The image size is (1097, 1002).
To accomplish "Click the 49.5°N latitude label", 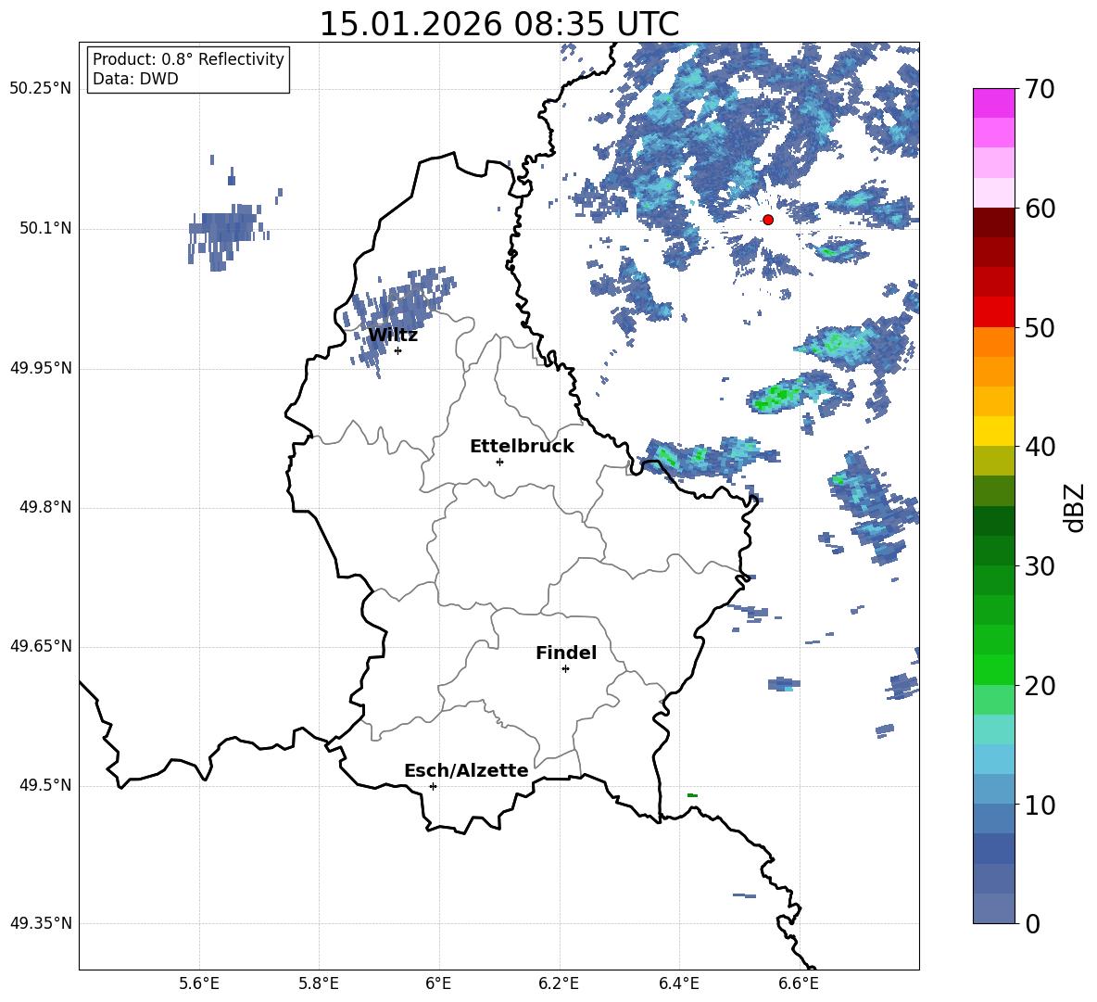I will point(44,785).
